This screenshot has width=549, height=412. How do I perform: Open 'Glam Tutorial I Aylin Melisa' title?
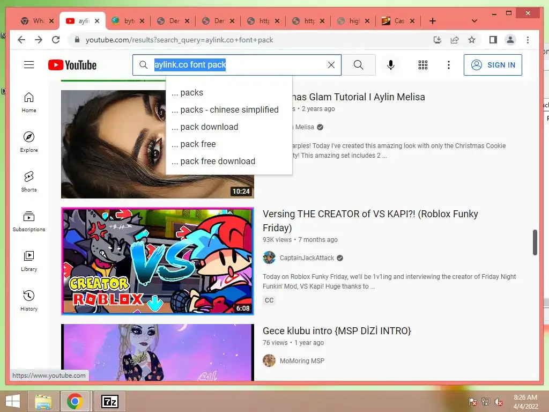[x=359, y=97]
